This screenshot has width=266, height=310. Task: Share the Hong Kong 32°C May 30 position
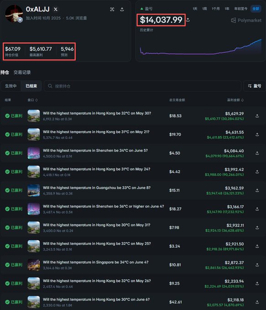tap(257, 116)
